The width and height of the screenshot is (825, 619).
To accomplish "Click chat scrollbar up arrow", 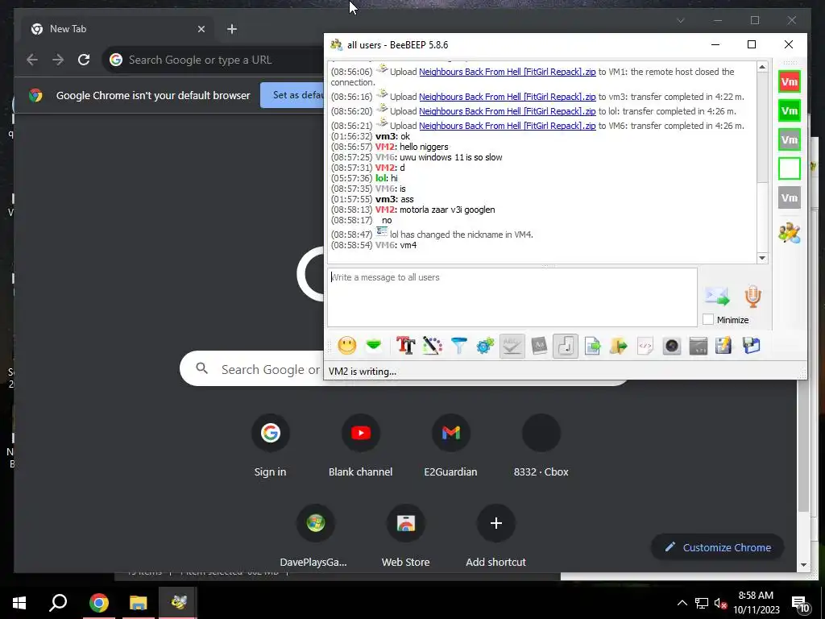I will (x=762, y=67).
